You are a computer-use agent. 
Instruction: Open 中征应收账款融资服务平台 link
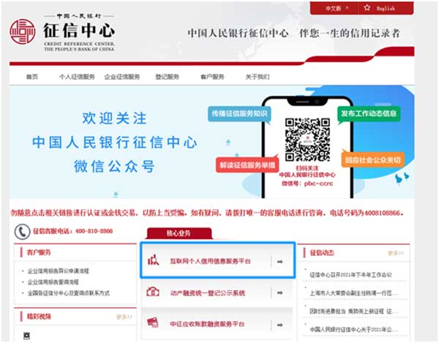[x=208, y=324]
